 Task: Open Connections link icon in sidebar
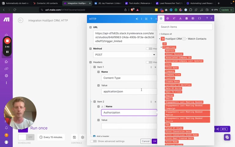(x=6, y=69)
